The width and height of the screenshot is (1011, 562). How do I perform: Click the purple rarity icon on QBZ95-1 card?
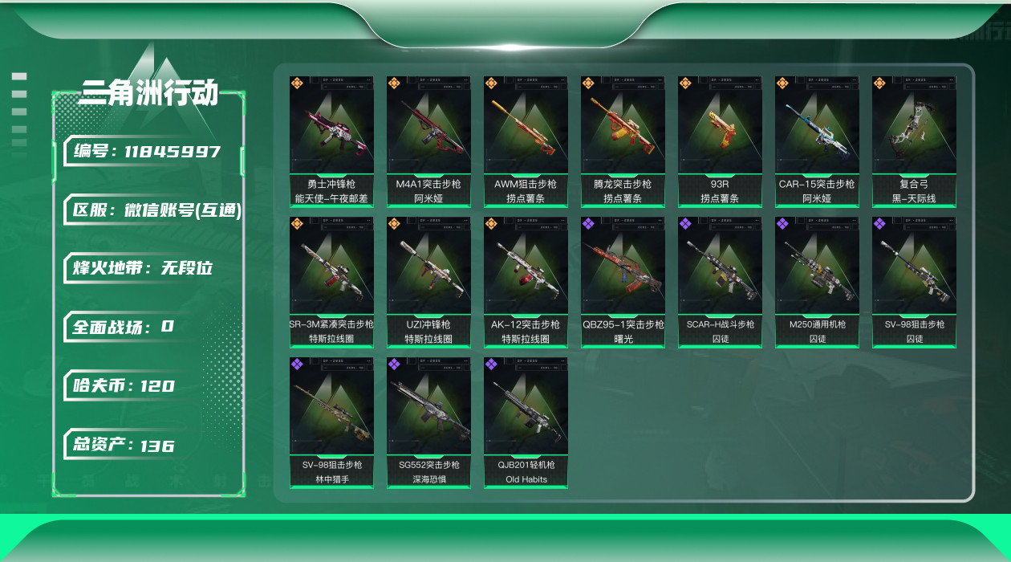click(588, 223)
